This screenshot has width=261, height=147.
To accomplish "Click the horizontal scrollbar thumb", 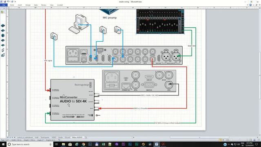I will 199,138.
